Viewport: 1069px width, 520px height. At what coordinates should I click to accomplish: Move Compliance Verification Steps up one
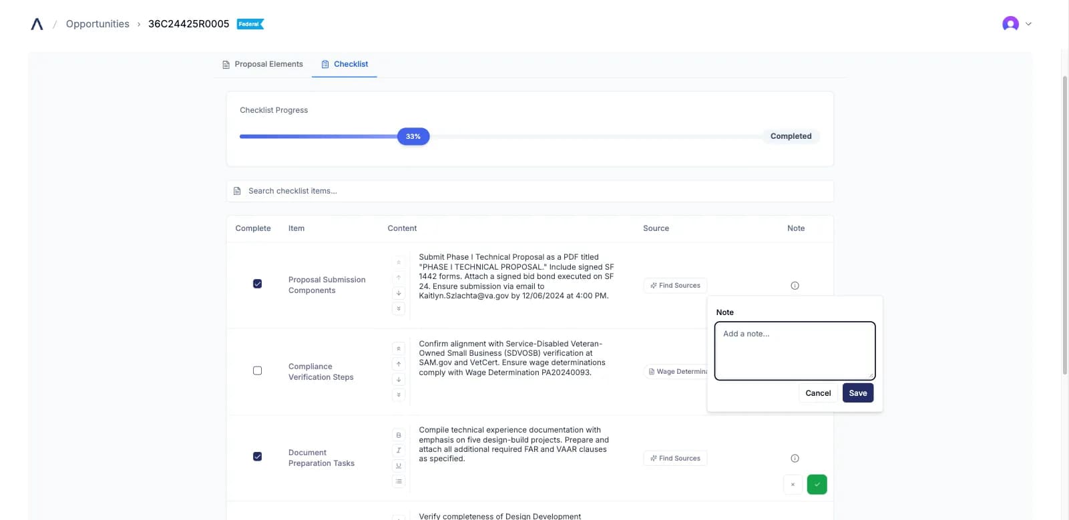pos(399,364)
